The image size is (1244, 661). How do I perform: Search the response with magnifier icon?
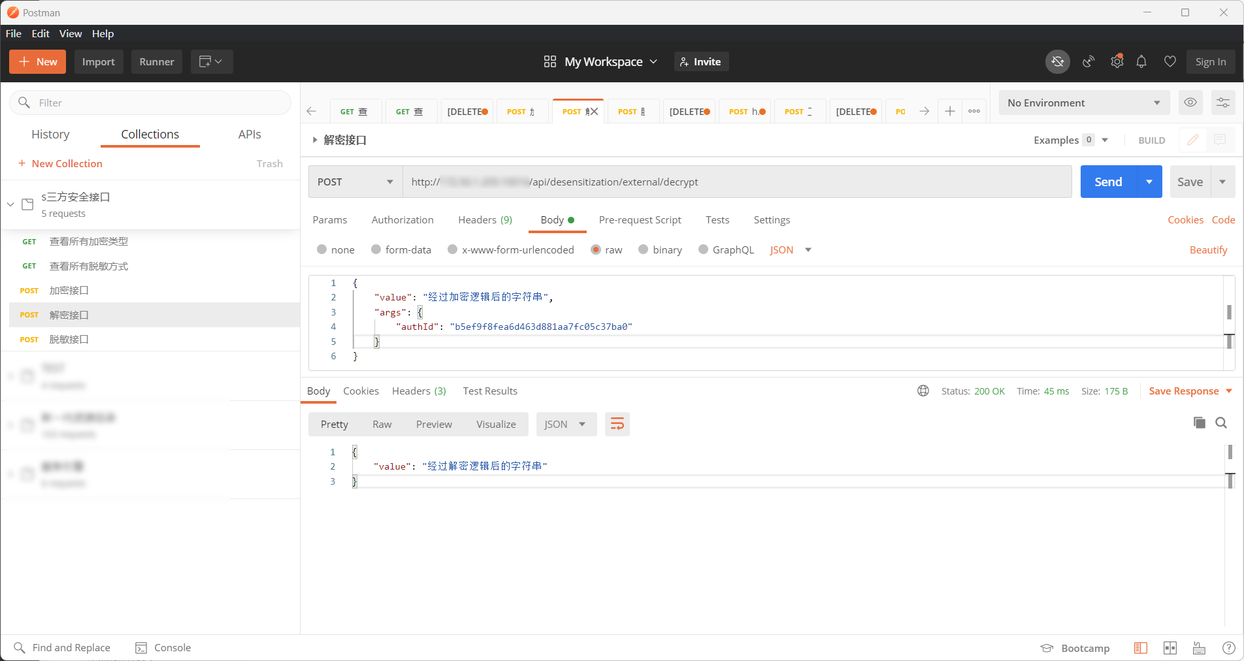(1220, 423)
